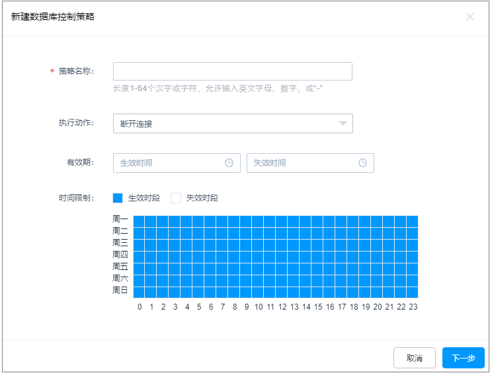This screenshot has width=490, height=373.
Task: Toggle the 周日 hour 23 time cell
Action: pyautogui.click(x=412, y=292)
